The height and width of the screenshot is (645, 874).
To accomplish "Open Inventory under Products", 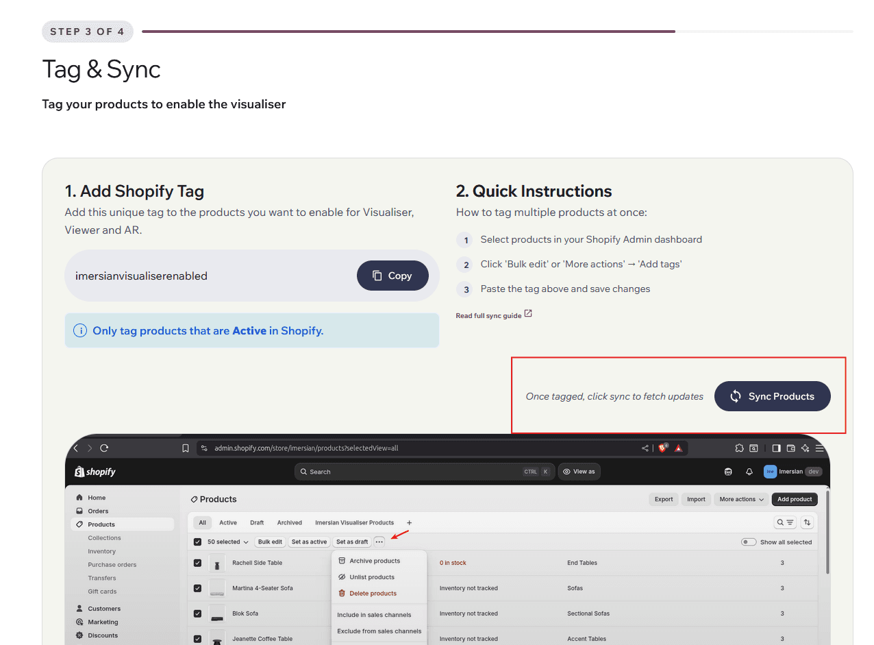I will [x=101, y=551].
